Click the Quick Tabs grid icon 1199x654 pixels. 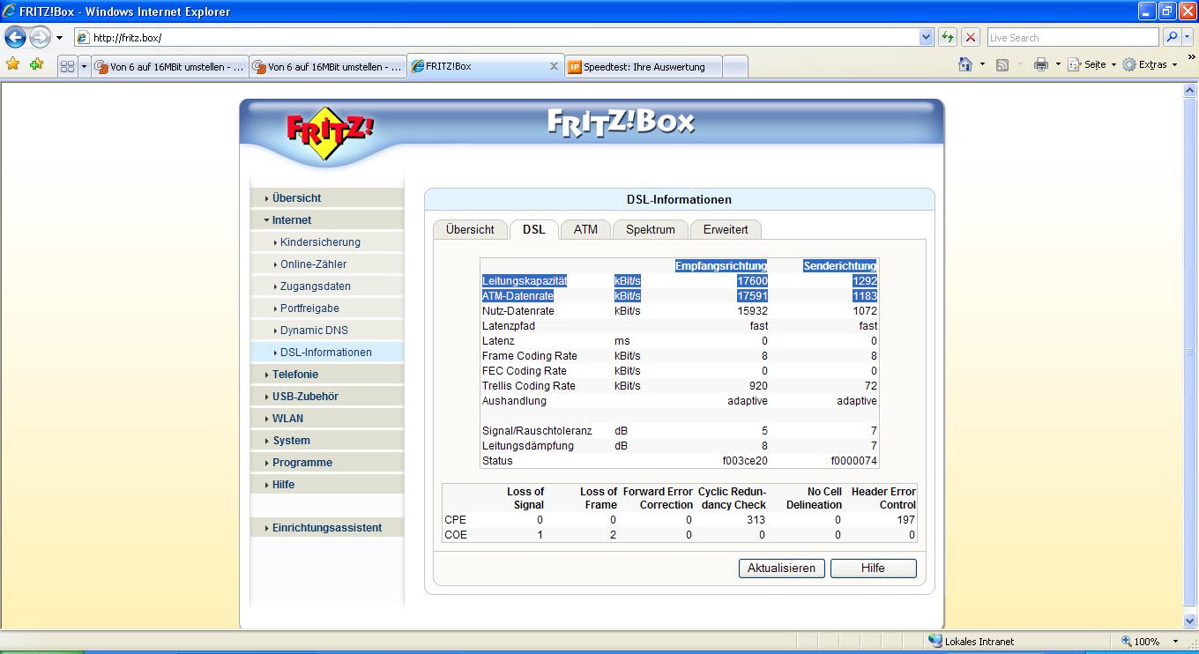67,66
